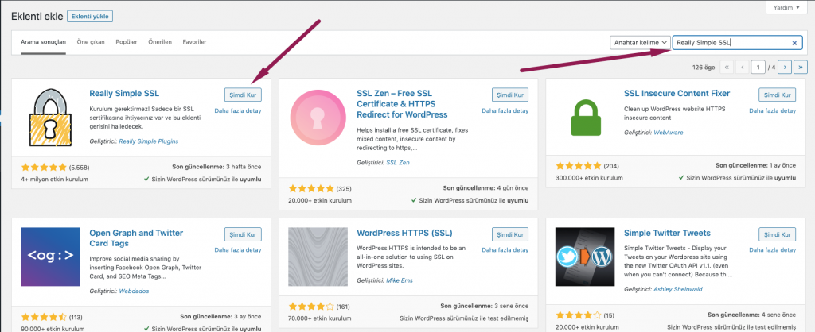Open the Webdados developer link
Screen dimensions: 815x332
click(134, 291)
